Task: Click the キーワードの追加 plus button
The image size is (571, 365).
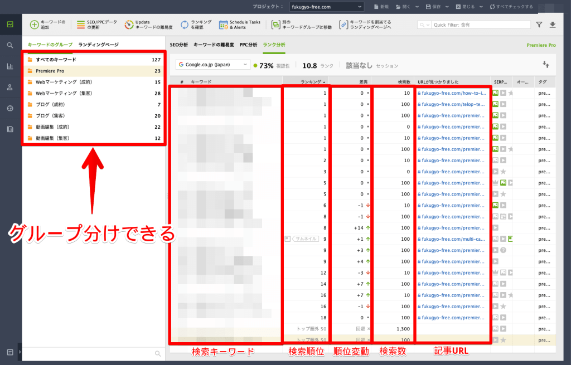Action: 48,25
